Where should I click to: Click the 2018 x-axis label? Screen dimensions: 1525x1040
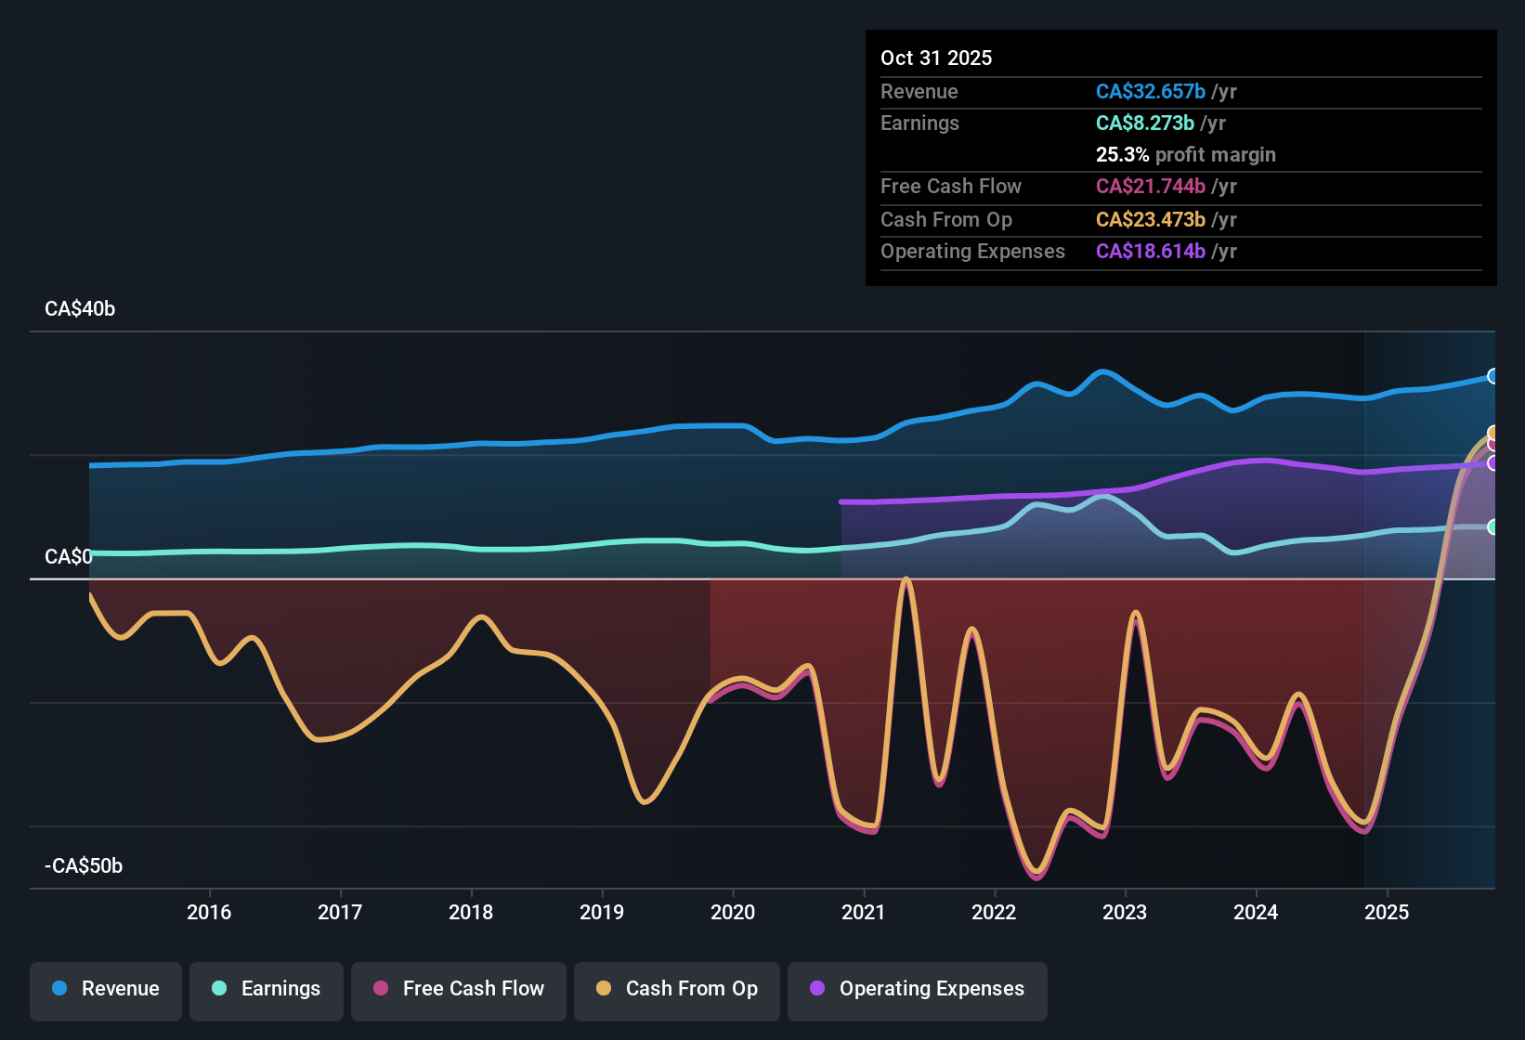(x=471, y=912)
